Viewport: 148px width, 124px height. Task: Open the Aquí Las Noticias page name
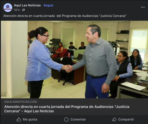pos(27,5)
